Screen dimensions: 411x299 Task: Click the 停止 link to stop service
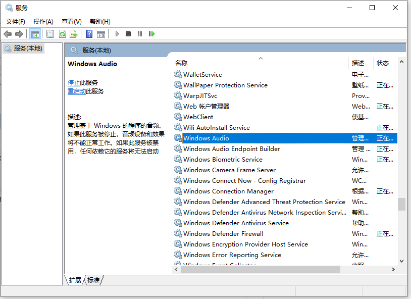pos(74,82)
